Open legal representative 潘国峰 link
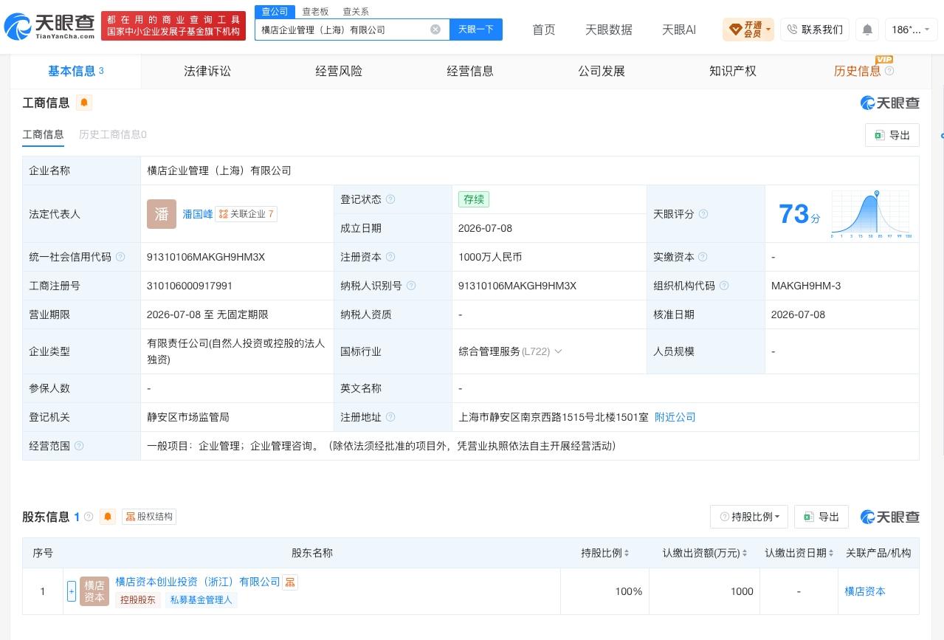 198,214
